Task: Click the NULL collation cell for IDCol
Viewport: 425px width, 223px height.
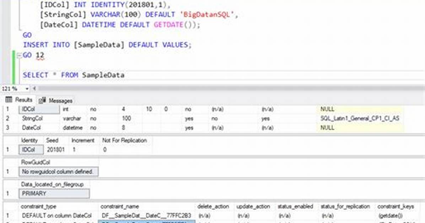Action: point(360,109)
